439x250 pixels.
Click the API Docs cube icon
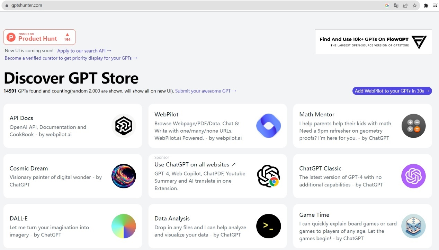pos(124,126)
